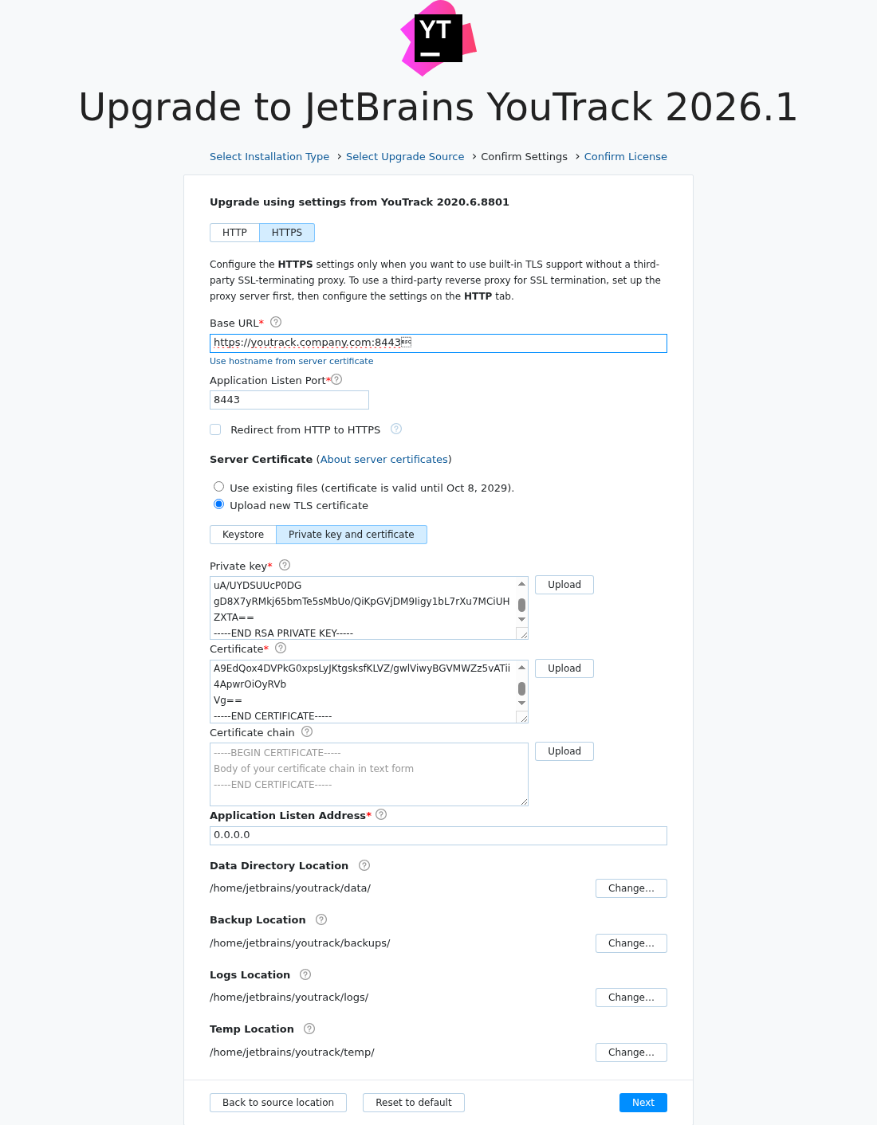
Task: Click Change button for Logs Location
Action: (x=631, y=998)
